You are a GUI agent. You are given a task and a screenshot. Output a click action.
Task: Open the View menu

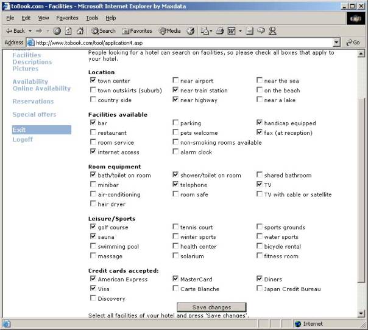pos(43,18)
